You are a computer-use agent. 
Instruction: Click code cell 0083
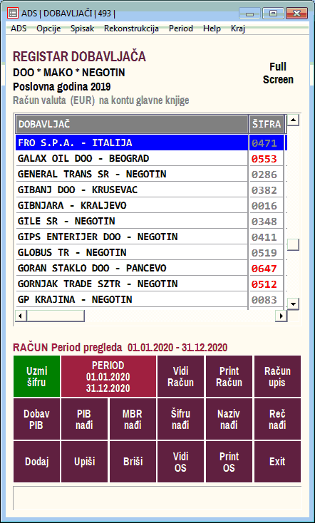point(267,299)
